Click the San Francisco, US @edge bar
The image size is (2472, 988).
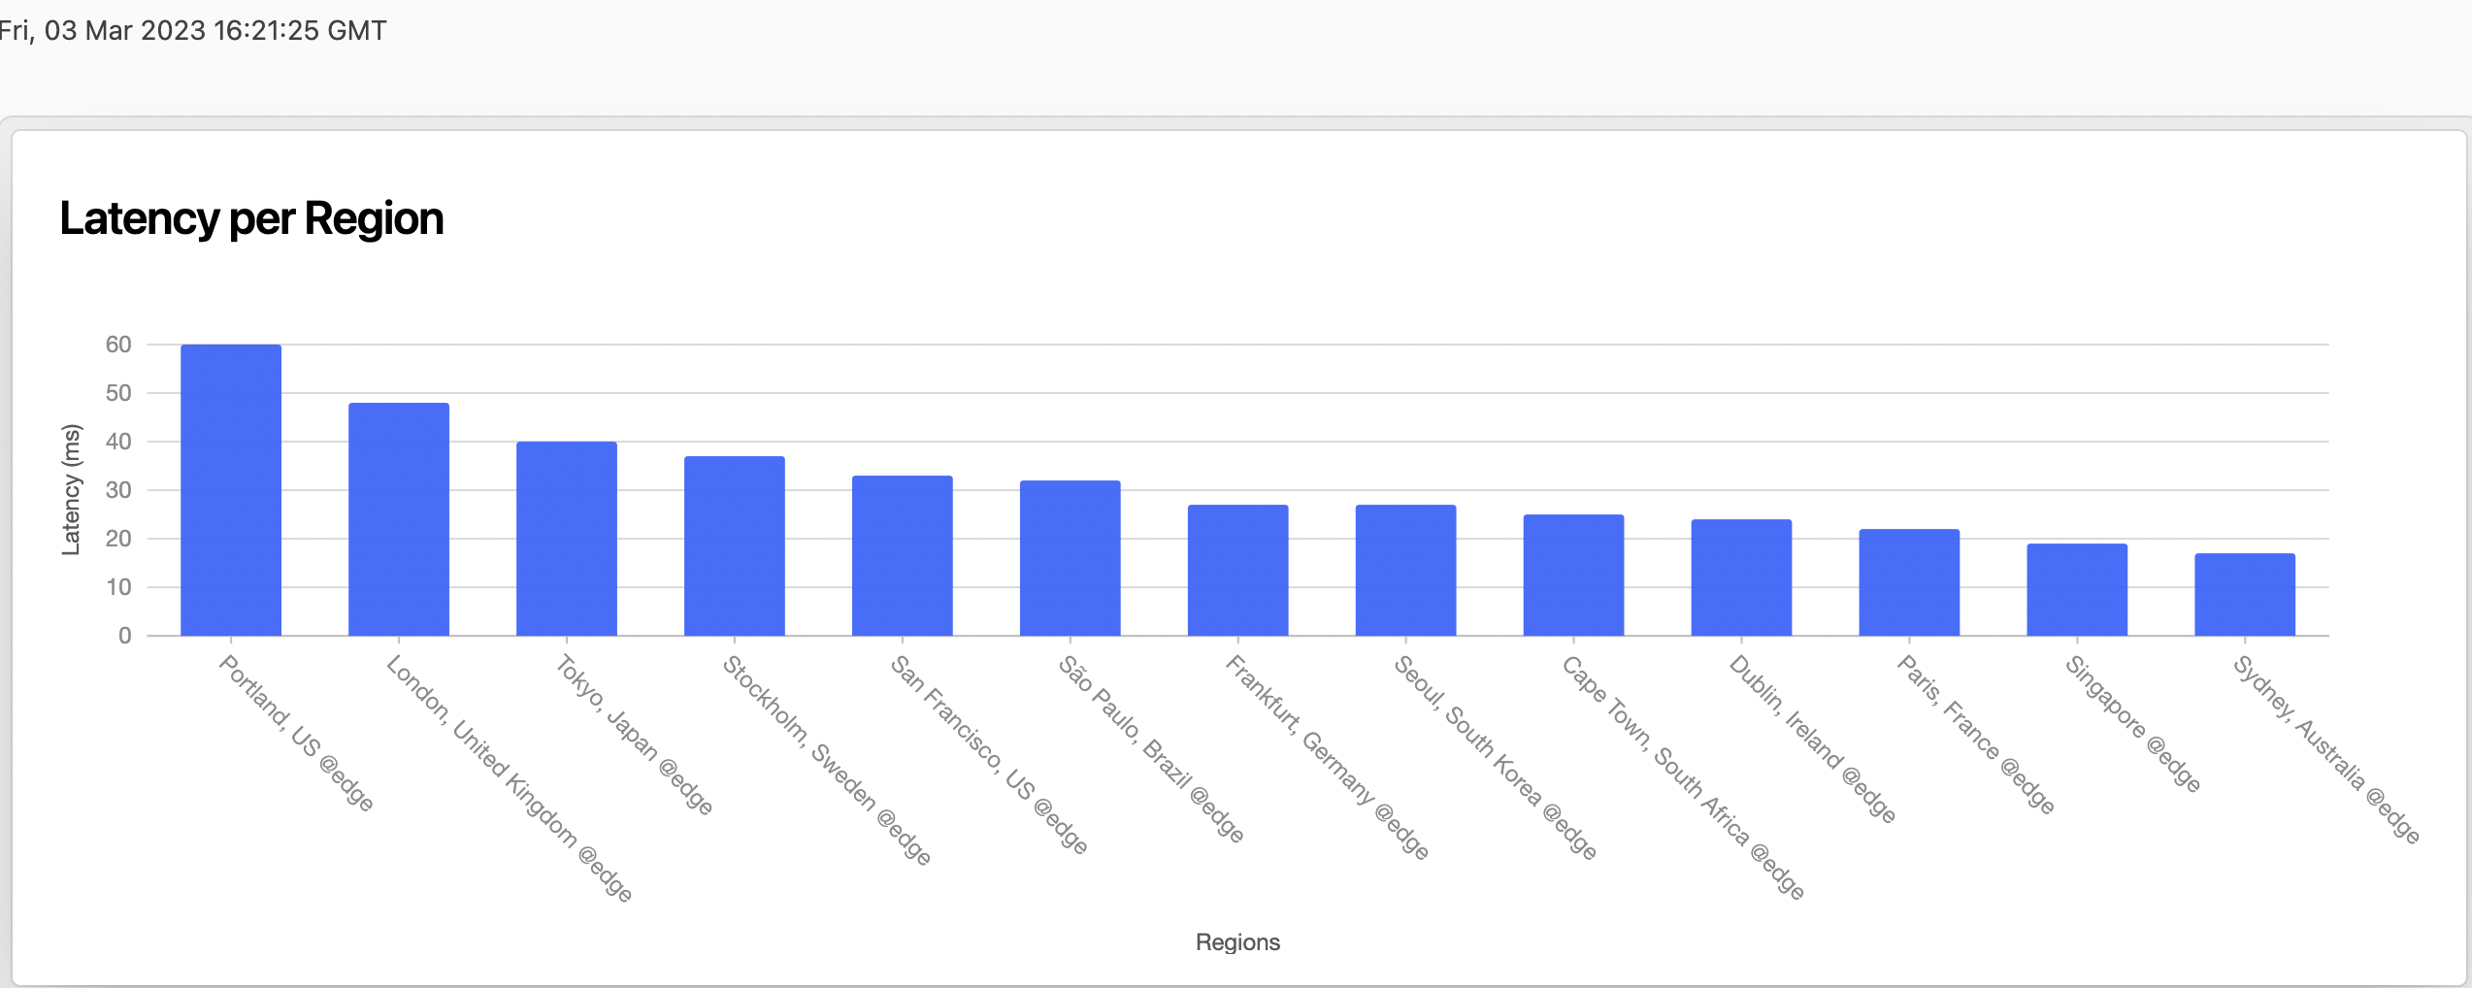click(x=903, y=556)
